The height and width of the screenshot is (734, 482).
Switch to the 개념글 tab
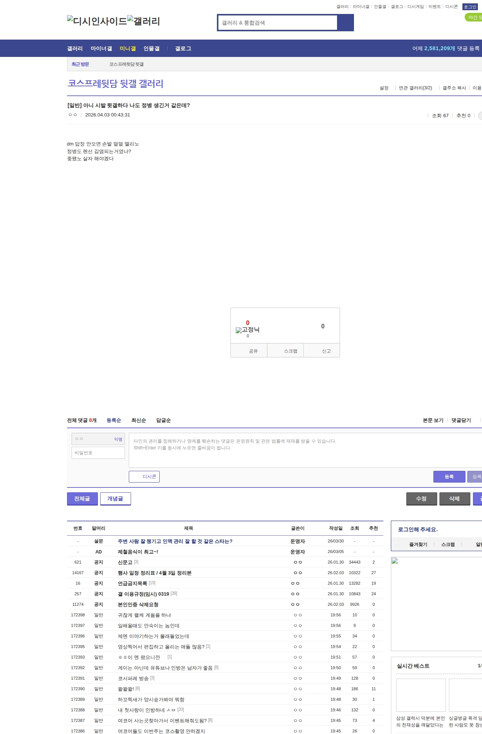(115, 499)
